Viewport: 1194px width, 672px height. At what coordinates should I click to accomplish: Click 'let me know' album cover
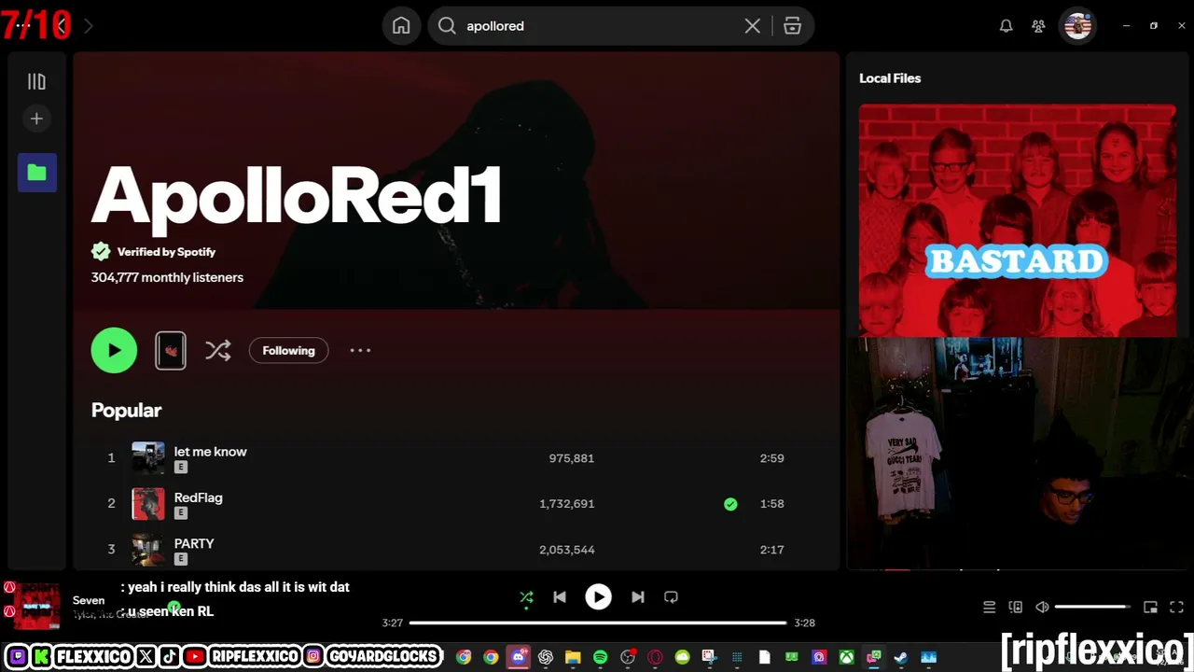click(x=148, y=458)
